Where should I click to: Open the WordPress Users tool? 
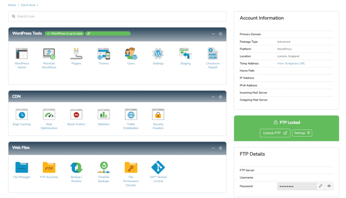click(131, 54)
